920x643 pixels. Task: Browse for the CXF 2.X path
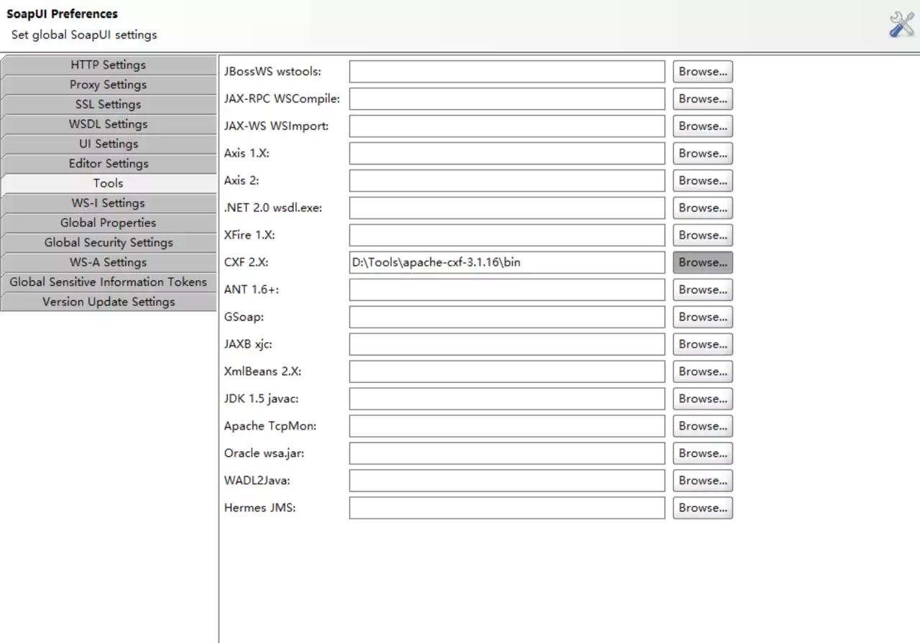click(x=703, y=262)
